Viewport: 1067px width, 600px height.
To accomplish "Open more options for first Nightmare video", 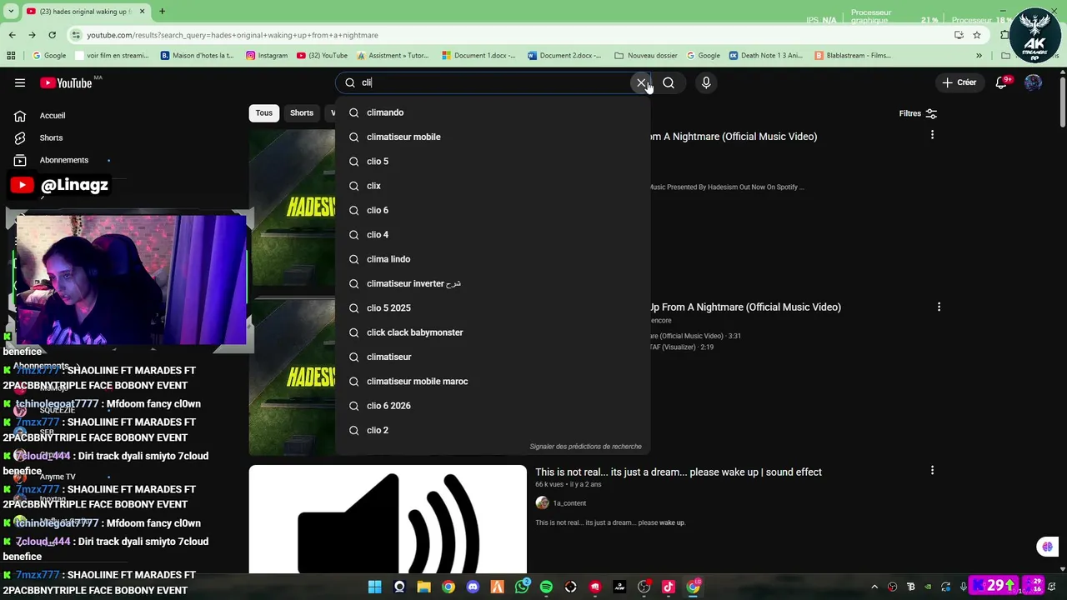I will click(932, 135).
